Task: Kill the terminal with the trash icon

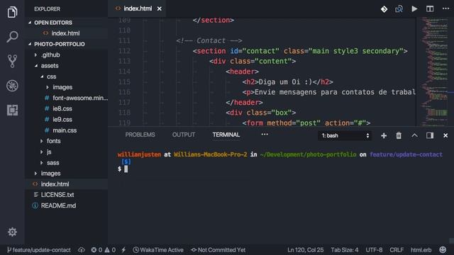Action: 399,135
